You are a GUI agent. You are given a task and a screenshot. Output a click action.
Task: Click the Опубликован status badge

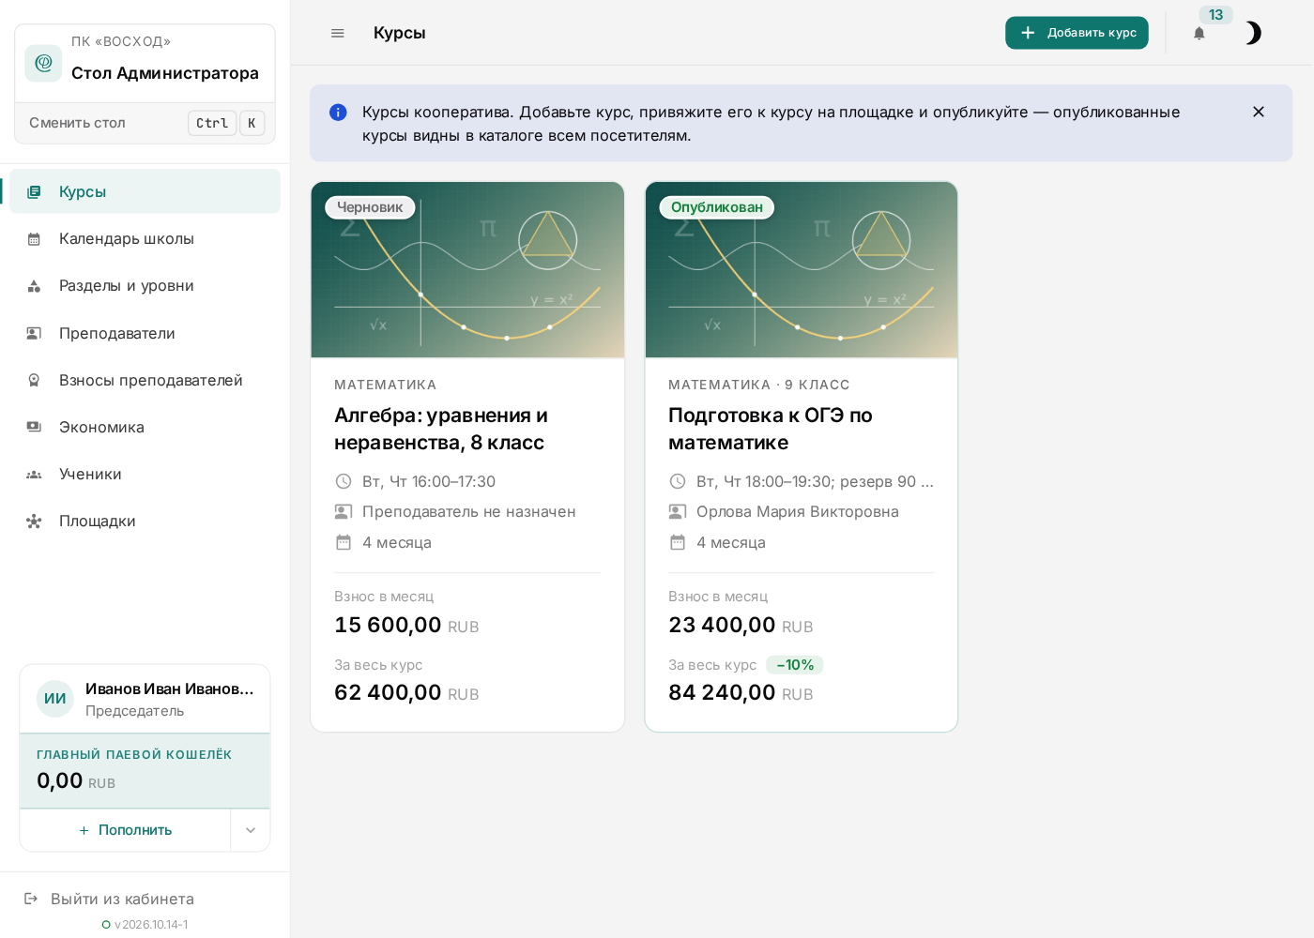click(717, 207)
